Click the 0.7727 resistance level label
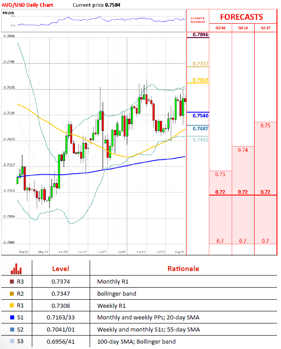The image size is (281, 349). point(200,64)
